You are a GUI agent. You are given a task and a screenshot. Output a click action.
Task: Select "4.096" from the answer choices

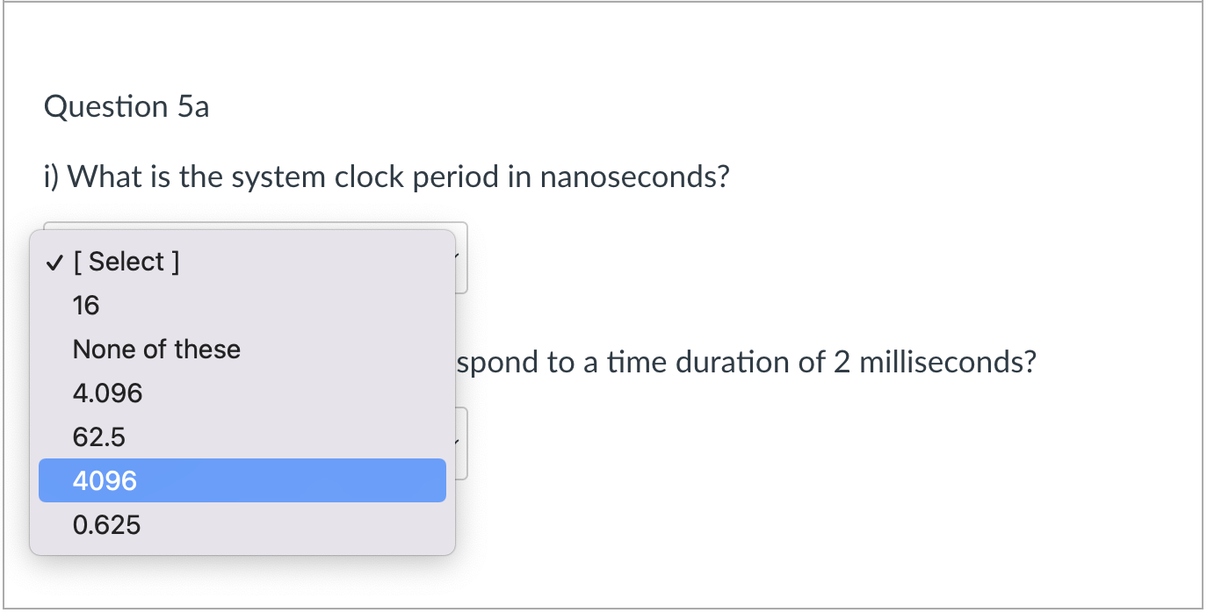pos(107,393)
